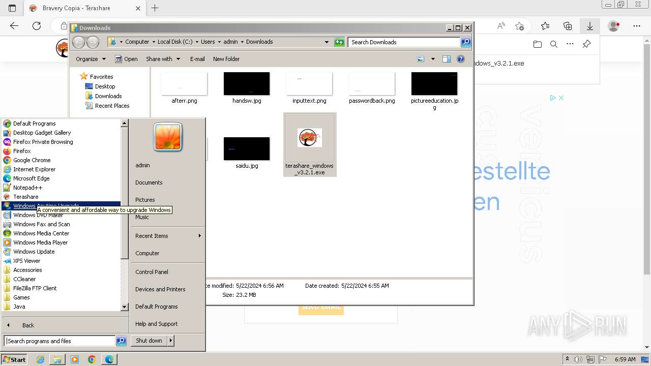651x366 pixels.
Task: Open Documents from Start menu
Action: click(149, 182)
